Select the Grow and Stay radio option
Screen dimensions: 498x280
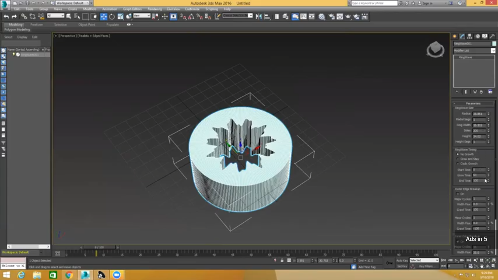(x=458, y=159)
